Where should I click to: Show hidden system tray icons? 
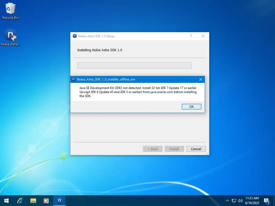click(227, 201)
